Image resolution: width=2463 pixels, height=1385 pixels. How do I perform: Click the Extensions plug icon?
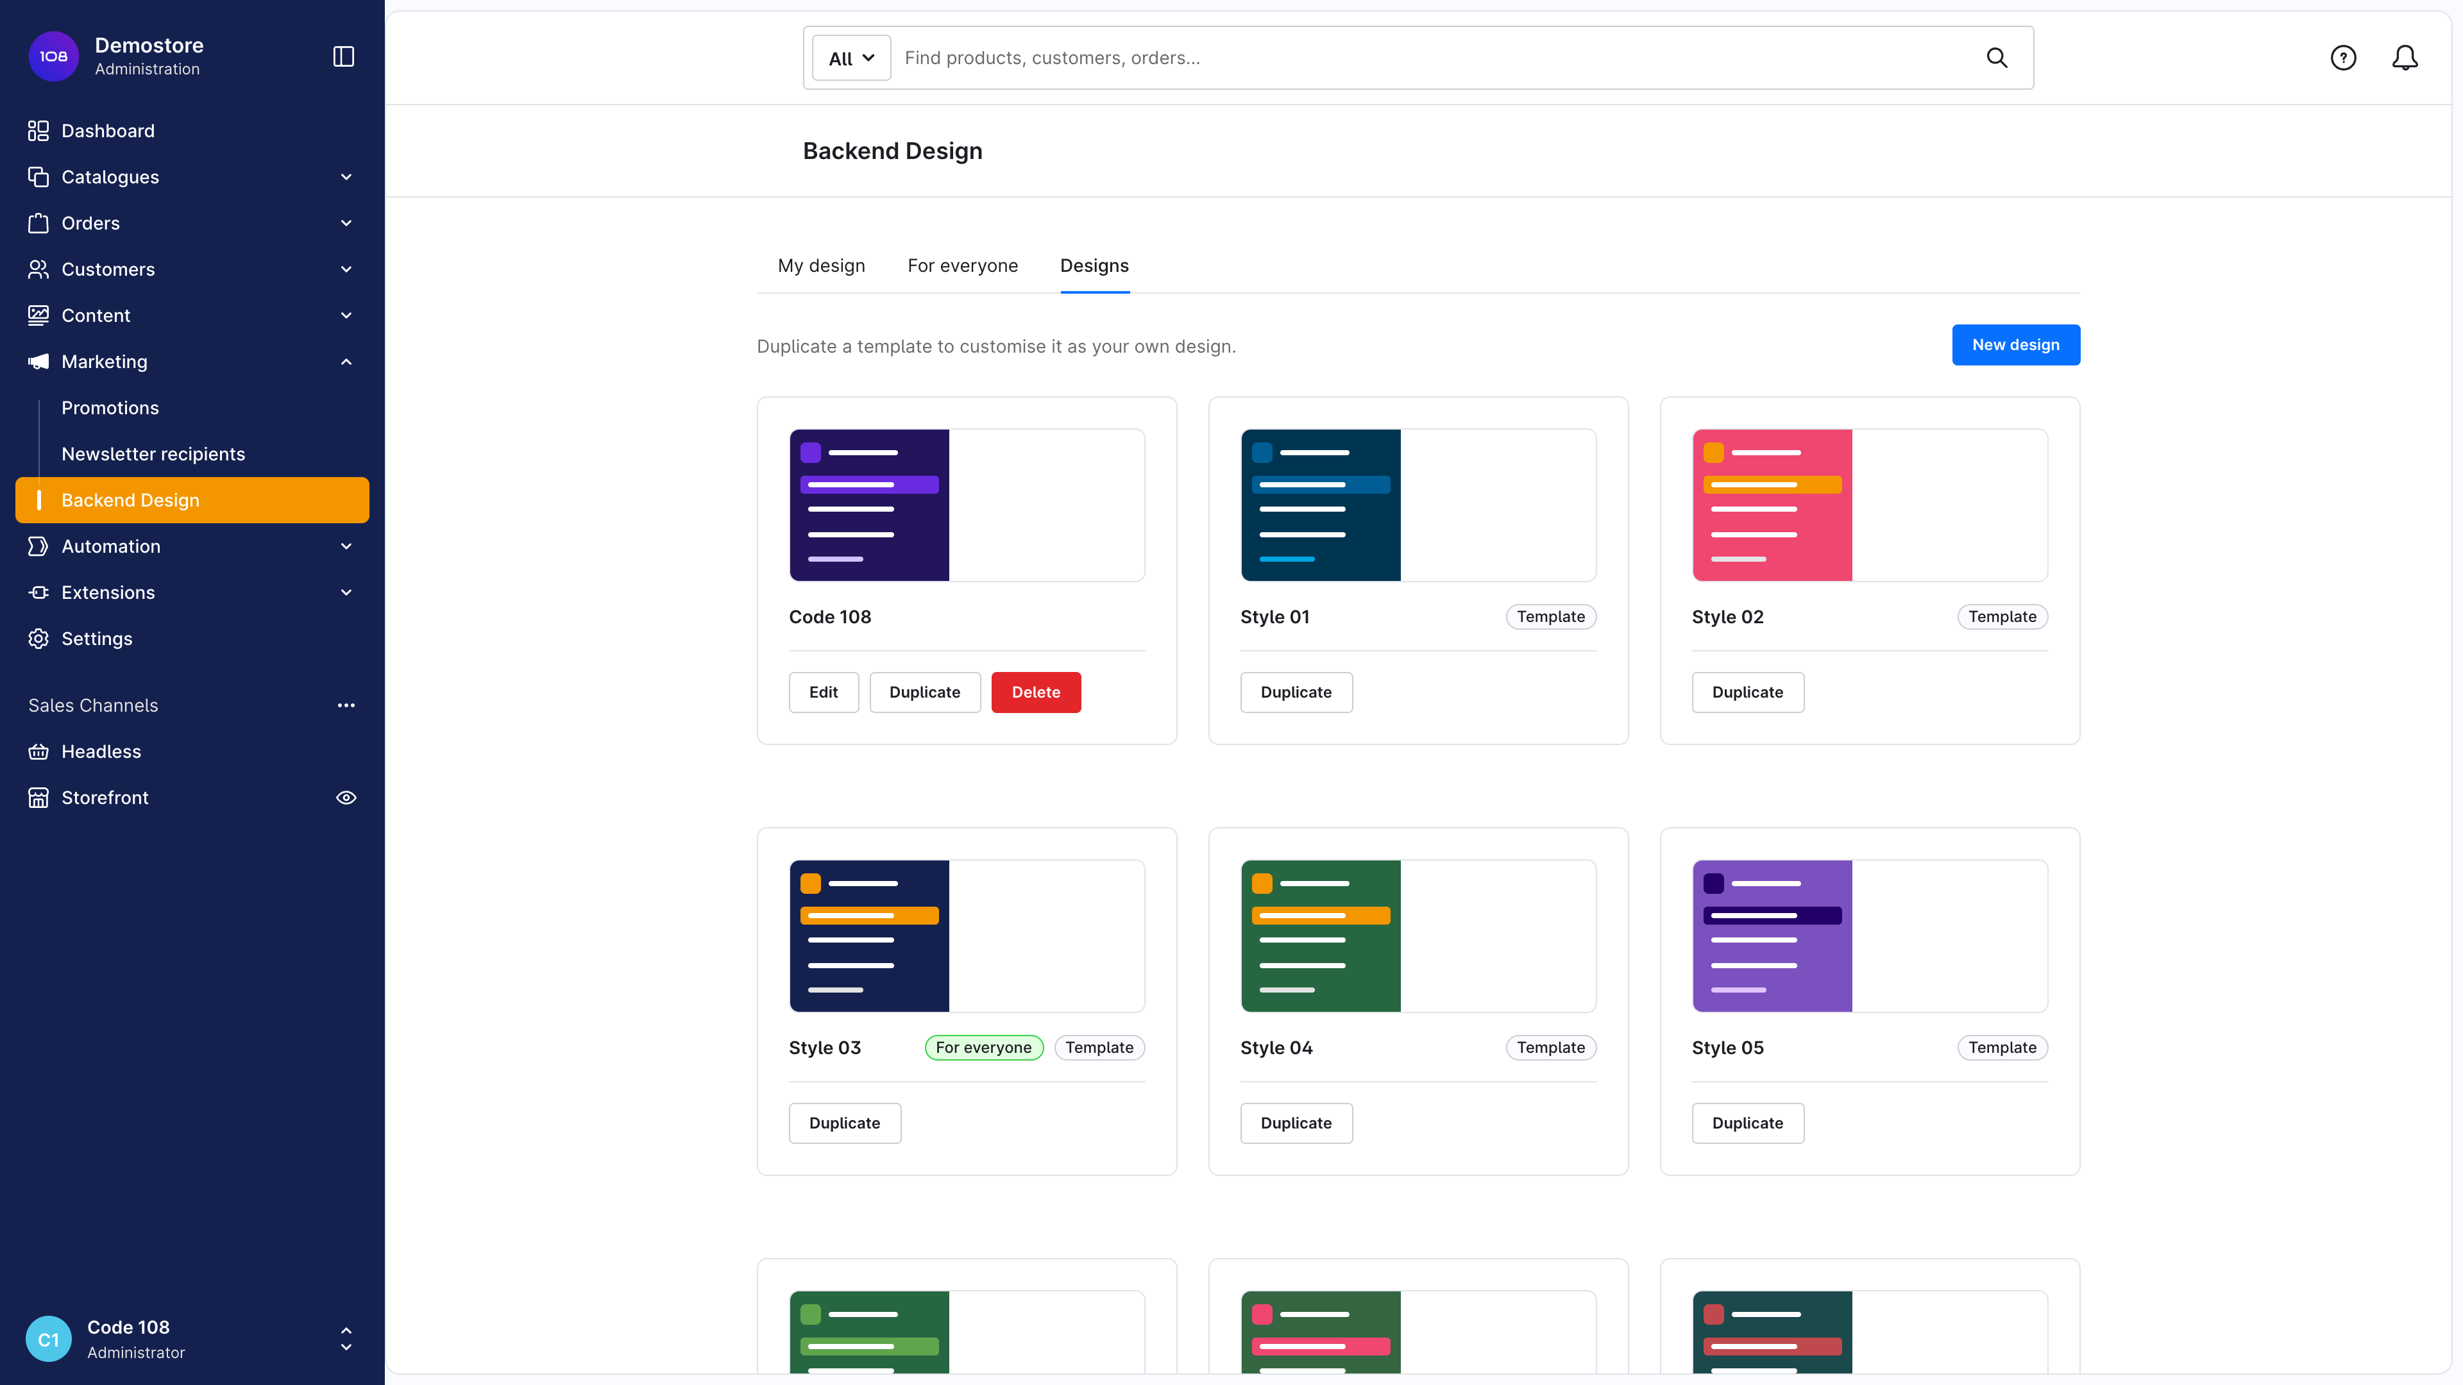click(38, 592)
